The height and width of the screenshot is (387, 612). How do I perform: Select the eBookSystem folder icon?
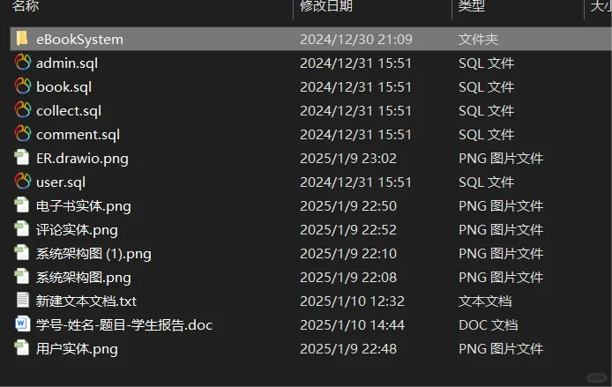(22, 39)
